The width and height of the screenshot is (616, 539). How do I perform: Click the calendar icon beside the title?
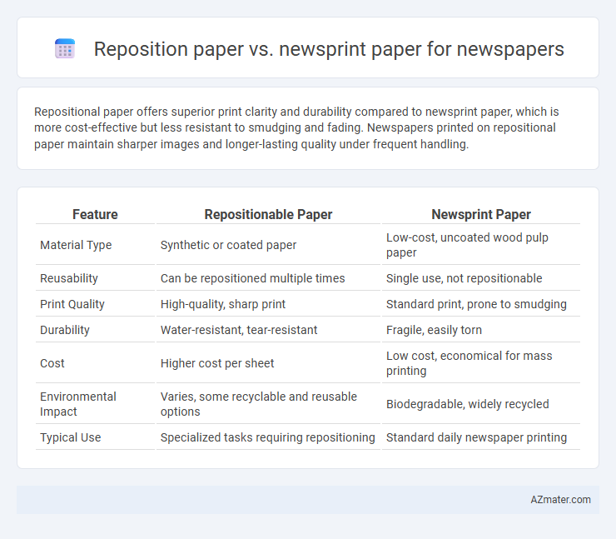click(x=65, y=49)
